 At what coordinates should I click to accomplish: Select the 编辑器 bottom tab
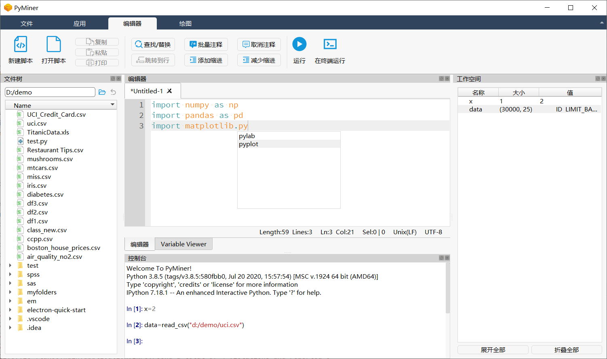tap(140, 244)
